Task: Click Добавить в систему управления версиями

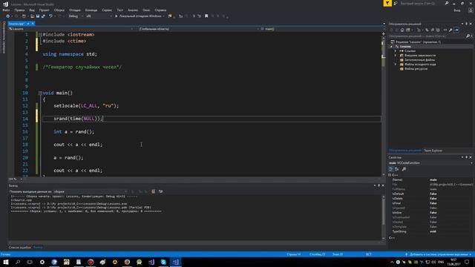Action: 439,254
